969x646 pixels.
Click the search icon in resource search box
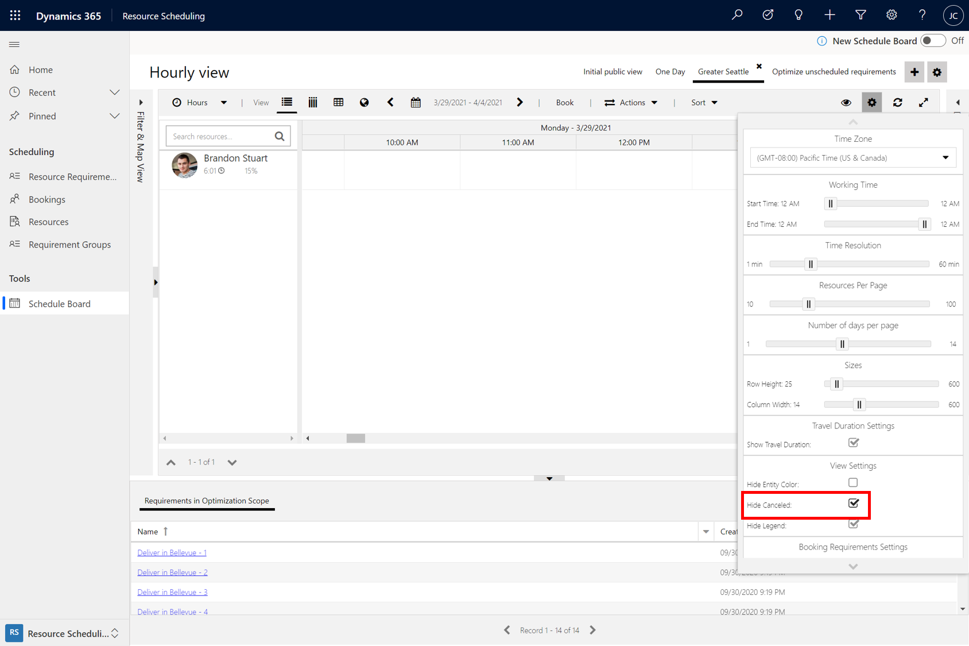(280, 136)
